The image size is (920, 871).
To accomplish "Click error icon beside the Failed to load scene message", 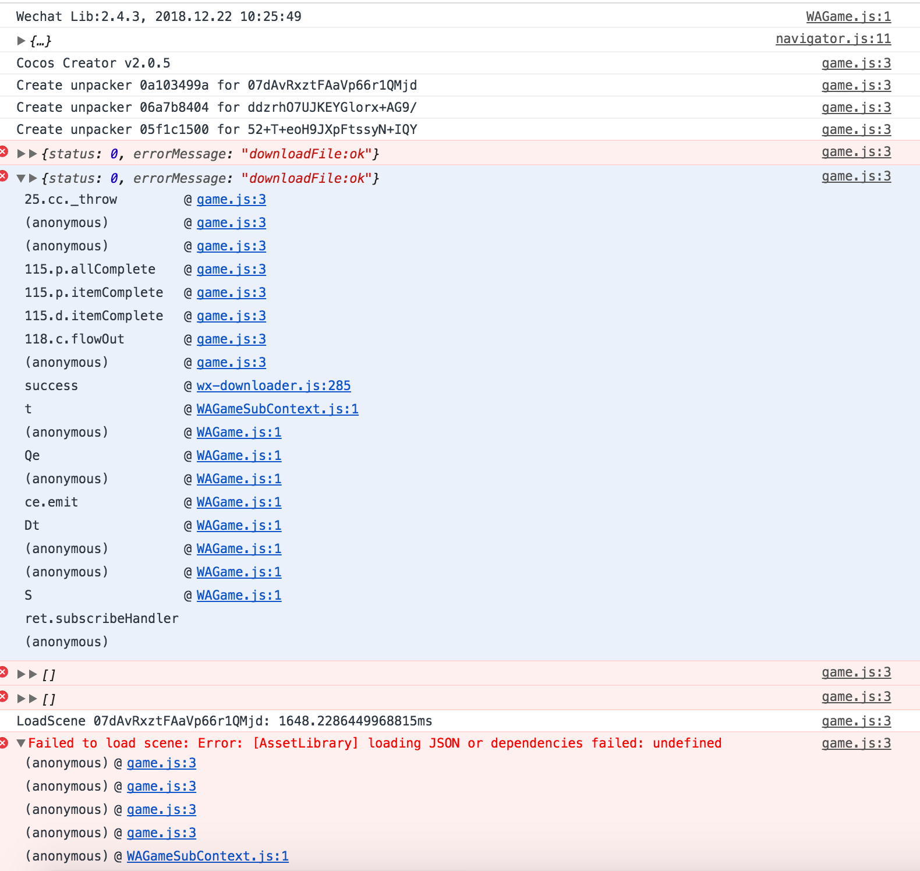I will point(3,743).
